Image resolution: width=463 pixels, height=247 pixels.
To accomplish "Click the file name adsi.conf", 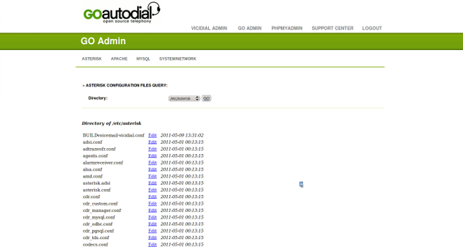I will point(92,142).
